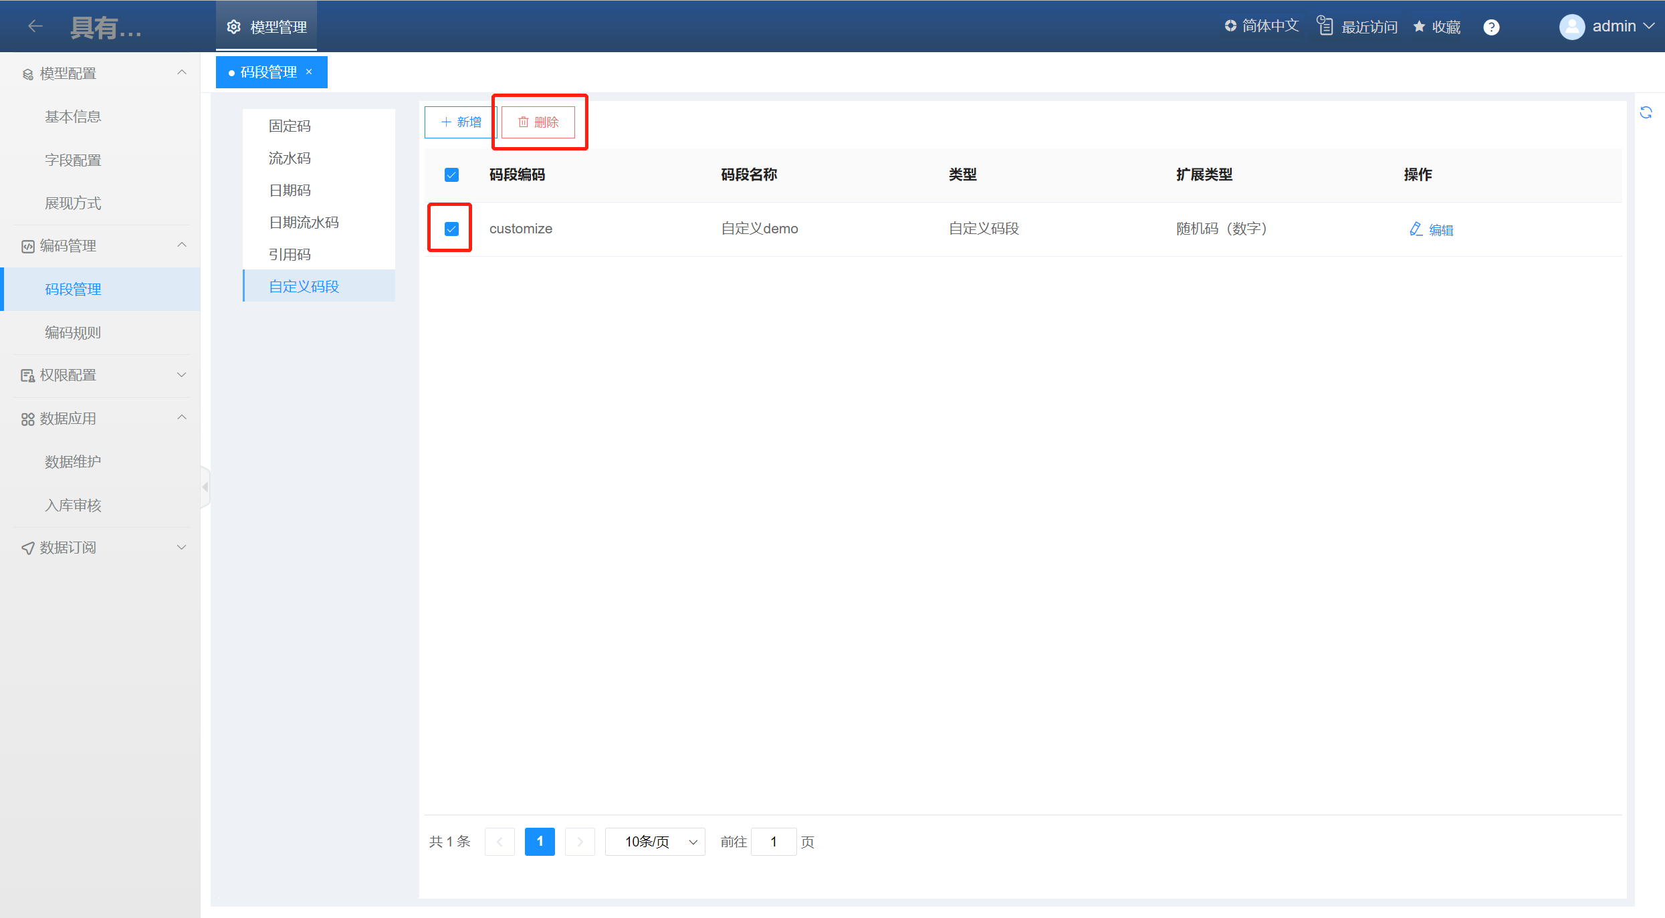Click the edit pencil icon for customize

(1416, 229)
